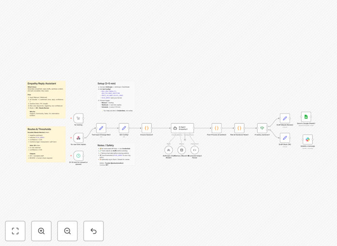Open the Ensure Session code node

click(x=147, y=128)
